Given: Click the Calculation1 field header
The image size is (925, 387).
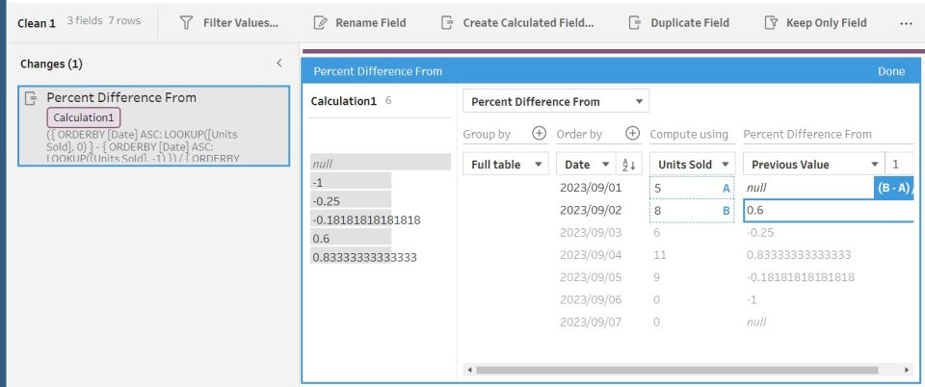Looking at the screenshot, I should click(x=343, y=101).
